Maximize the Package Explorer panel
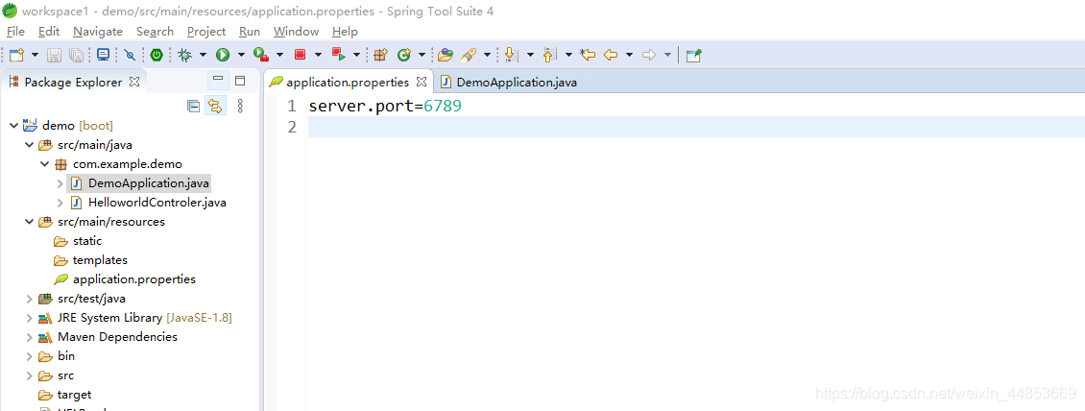Image resolution: width=1085 pixels, height=411 pixels. coord(240,81)
